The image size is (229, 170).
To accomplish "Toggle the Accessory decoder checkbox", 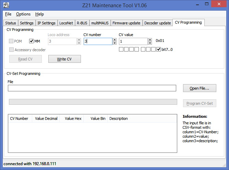I will (11, 49).
